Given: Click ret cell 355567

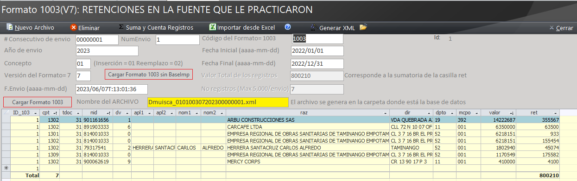Looking at the screenshot, I should coord(538,119).
